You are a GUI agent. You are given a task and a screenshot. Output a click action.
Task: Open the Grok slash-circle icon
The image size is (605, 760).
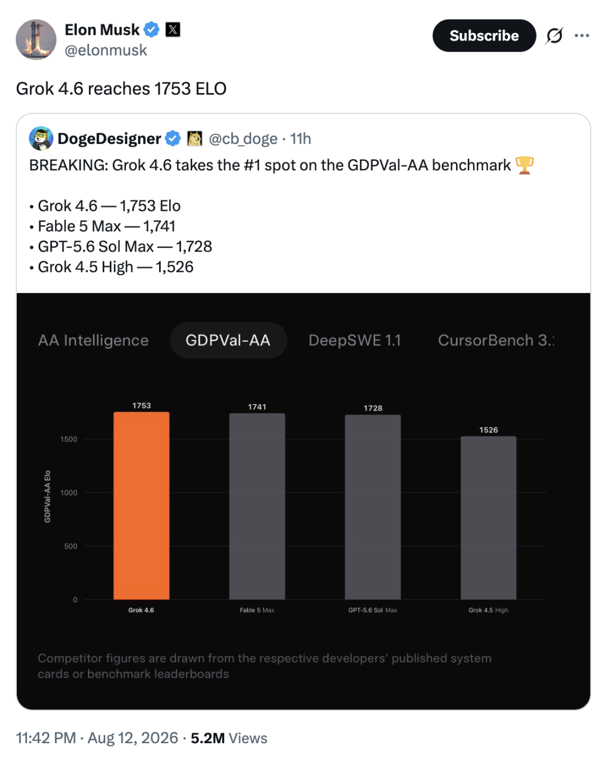[x=554, y=36]
